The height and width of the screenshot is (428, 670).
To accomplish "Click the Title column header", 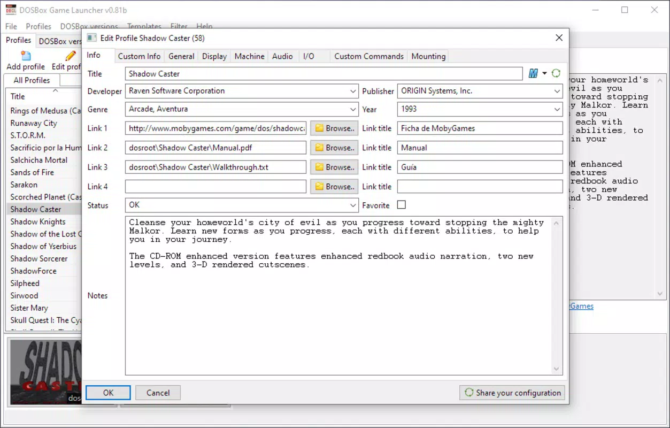I will pyautogui.click(x=44, y=96).
